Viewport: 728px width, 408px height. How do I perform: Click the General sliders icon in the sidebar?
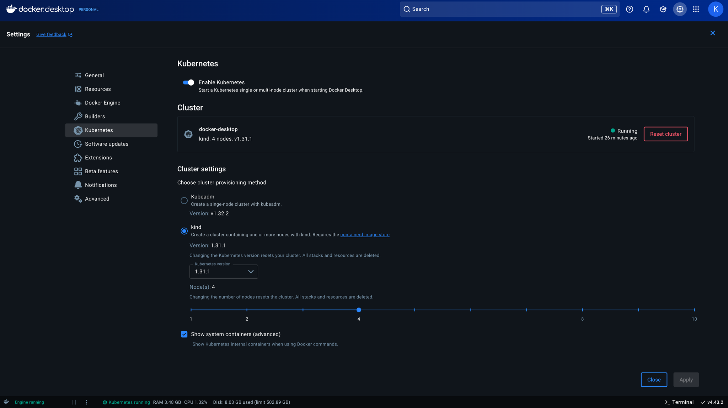[x=78, y=75]
